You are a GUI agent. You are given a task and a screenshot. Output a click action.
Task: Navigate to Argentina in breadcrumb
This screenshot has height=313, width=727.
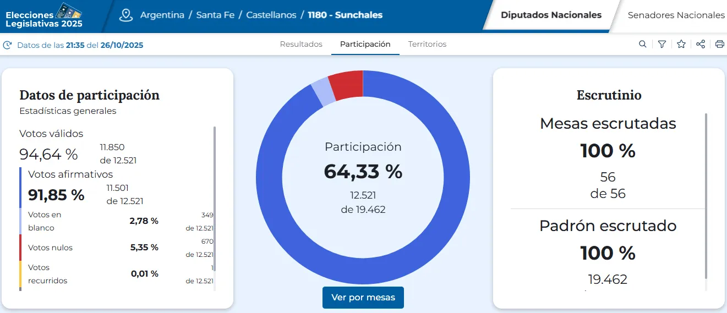click(162, 15)
